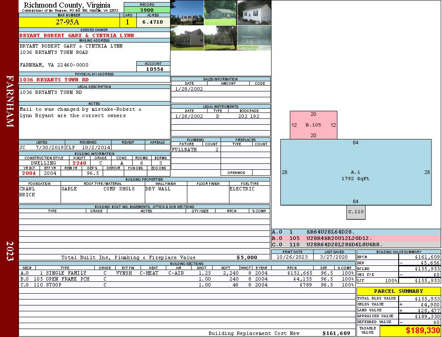This screenshot has height=337, width=442.
Task: Click sketch code row B.0 105
Action: pyautogui.click(x=356, y=238)
